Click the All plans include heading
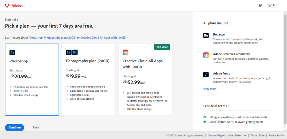The width and height of the screenshot is (287, 139). (216, 23)
